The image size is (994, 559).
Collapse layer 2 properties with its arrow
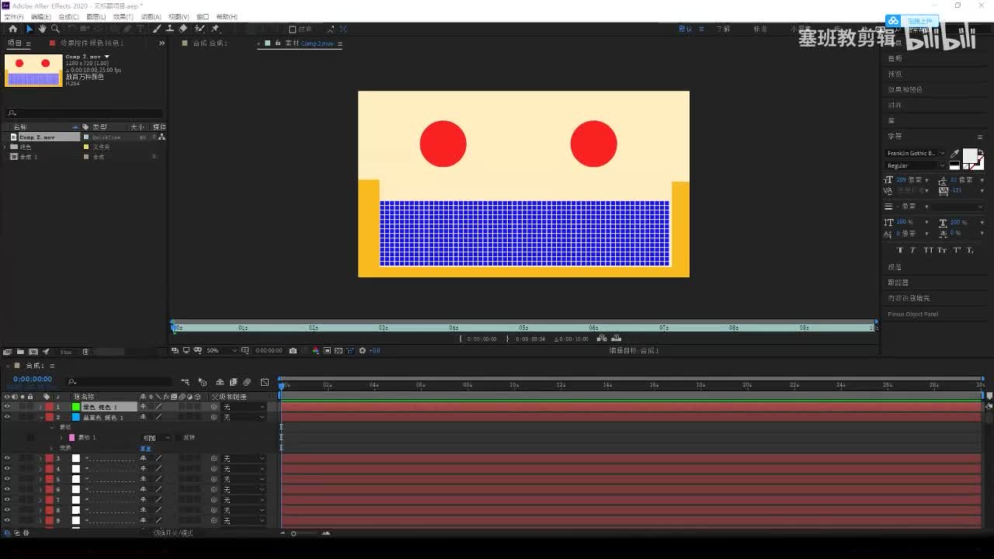pos(40,418)
